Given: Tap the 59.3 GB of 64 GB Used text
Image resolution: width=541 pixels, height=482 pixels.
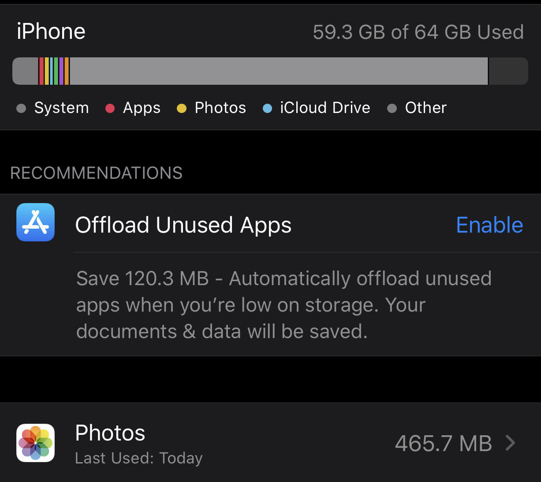Looking at the screenshot, I should [418, 32].
